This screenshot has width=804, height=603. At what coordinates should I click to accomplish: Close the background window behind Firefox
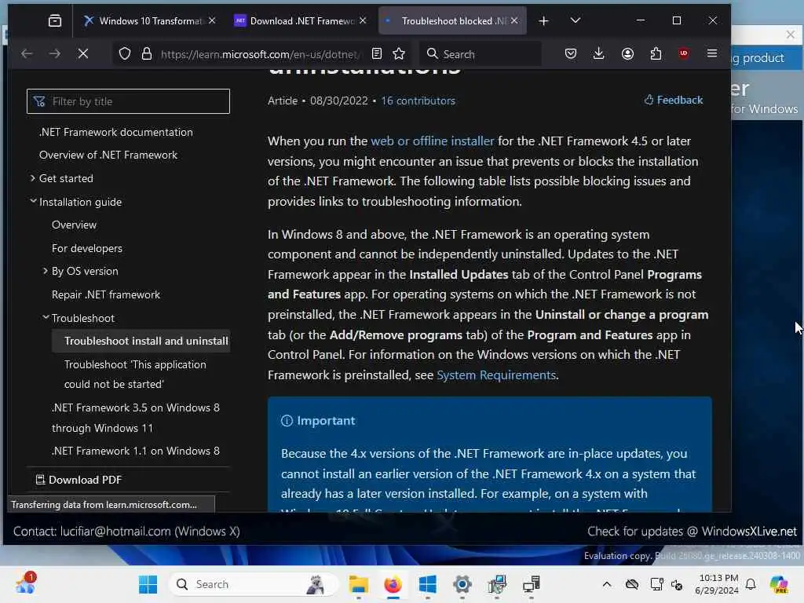click(x=790, y=35)
